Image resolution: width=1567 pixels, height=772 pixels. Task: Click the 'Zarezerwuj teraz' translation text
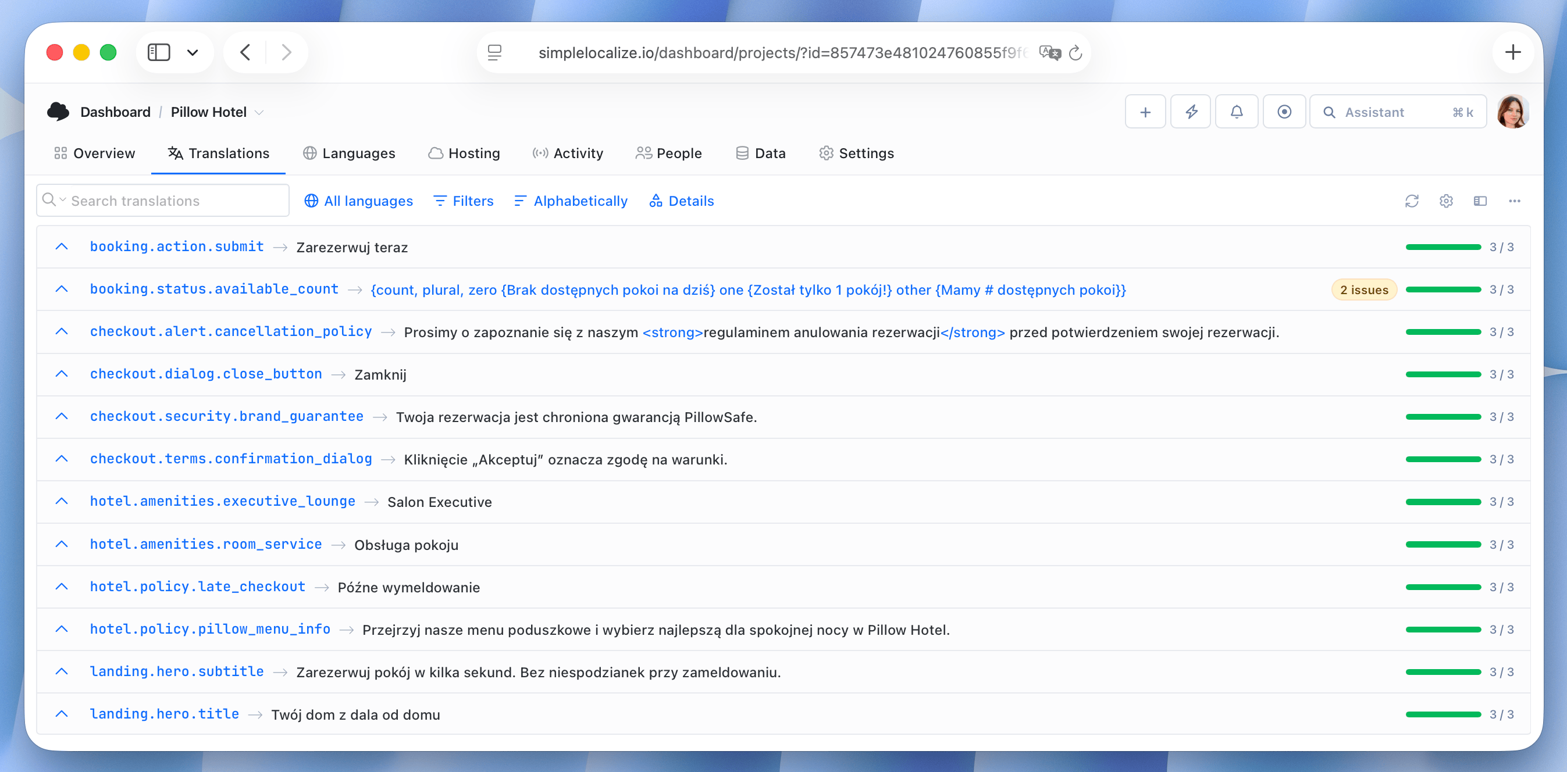[352, 248]
